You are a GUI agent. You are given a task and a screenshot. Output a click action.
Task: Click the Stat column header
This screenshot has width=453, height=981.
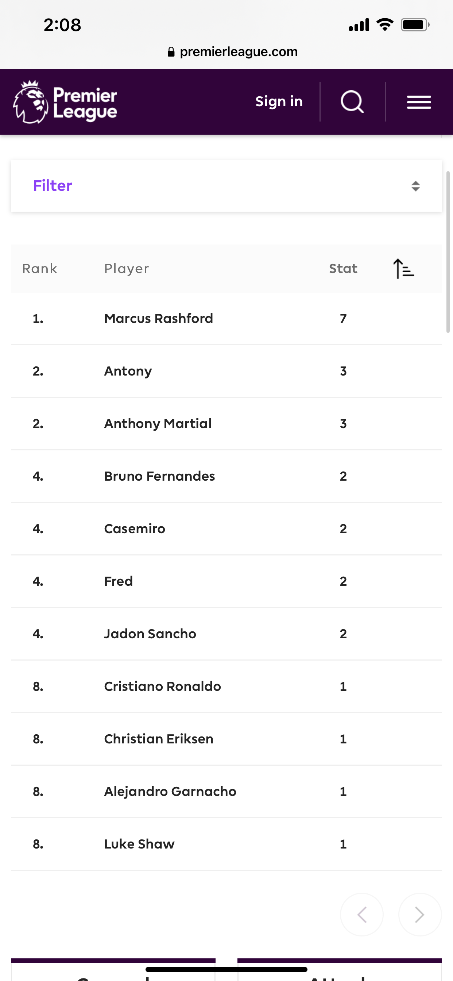click(342, 269)
